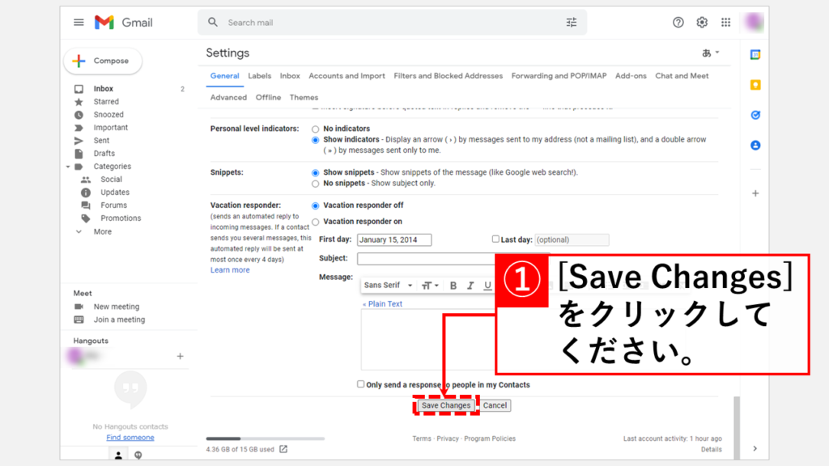Open the Support help icon
Viewport: 829px width, 466px height.
tap(678, 23)
